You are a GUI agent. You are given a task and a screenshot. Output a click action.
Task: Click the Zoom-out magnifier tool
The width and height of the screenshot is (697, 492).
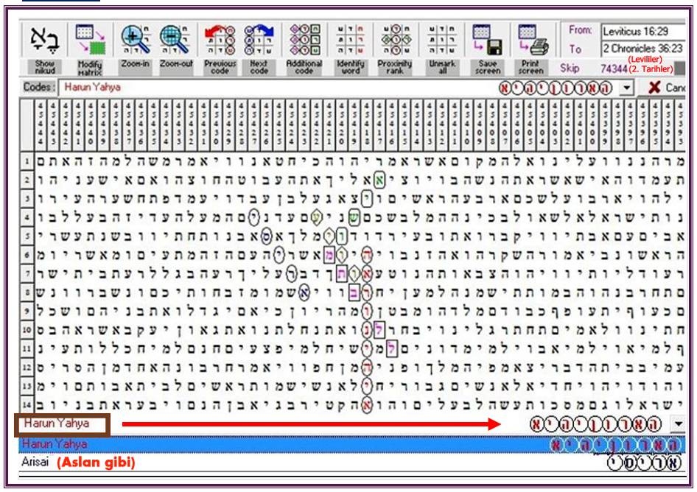pos(176,49)
